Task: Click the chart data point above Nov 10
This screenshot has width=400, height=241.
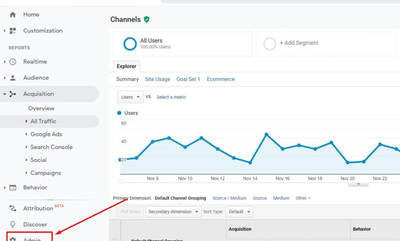Action: pos(185,147)
